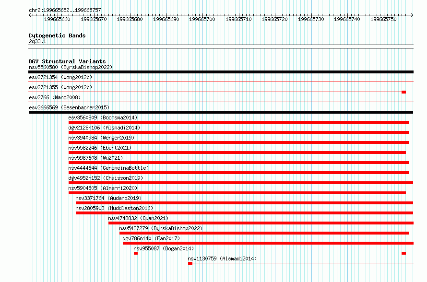Select red bar for nsv5437279
This screenshot has height=282, width=427.
pyautogui.click(x=264, y=233)
